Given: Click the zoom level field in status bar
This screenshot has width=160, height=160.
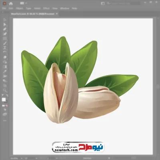Looking at the screenshot, I should coord(14,158).
